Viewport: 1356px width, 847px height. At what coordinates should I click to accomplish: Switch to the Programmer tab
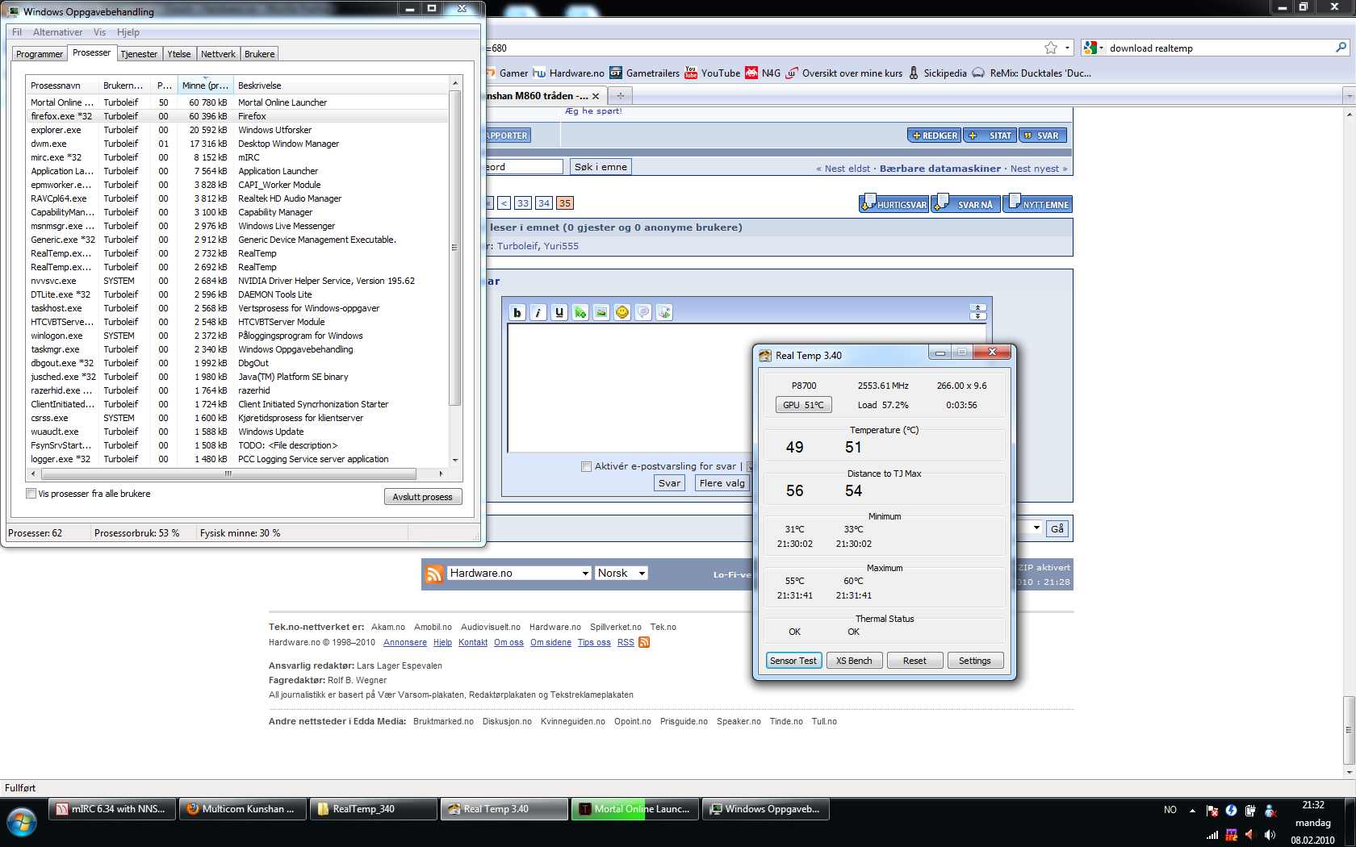tap(40, 54)
